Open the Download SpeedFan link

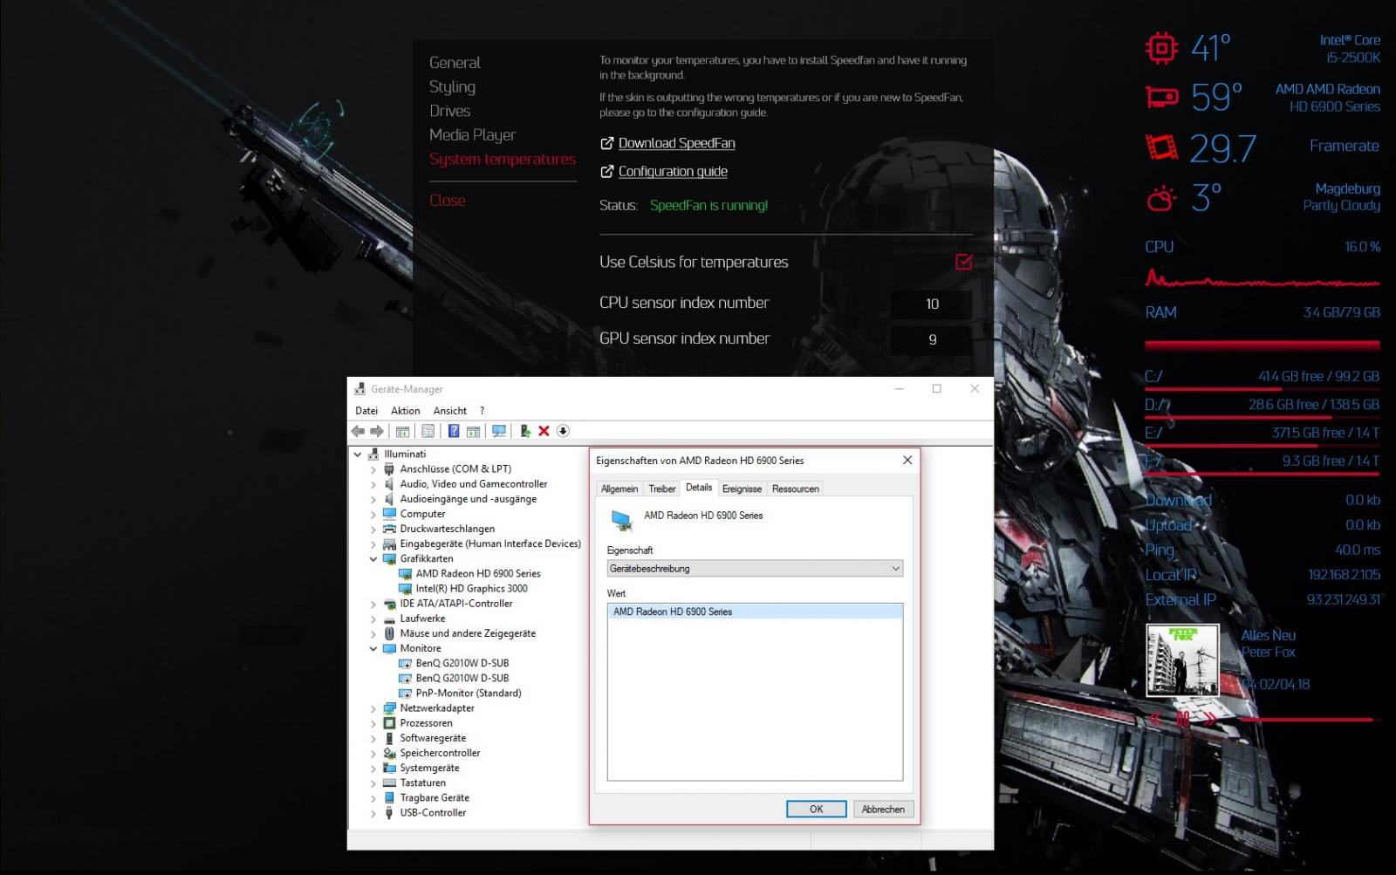tap(676, 143)
